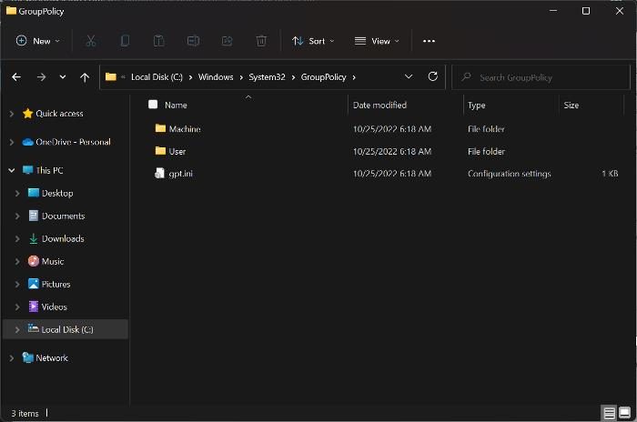The height and width of the screenshot is (422, 637).
Task: Click the Rename icon in toolbar
Action: pyautogui.click(x=193, y=41)
